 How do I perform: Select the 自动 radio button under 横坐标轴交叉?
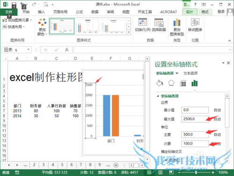coord(166,160)
